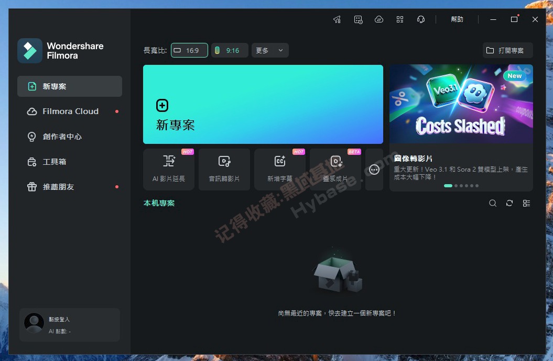553x361 pixels.
Task: Click the first carousel indicator dot
Action: point(448,186)
